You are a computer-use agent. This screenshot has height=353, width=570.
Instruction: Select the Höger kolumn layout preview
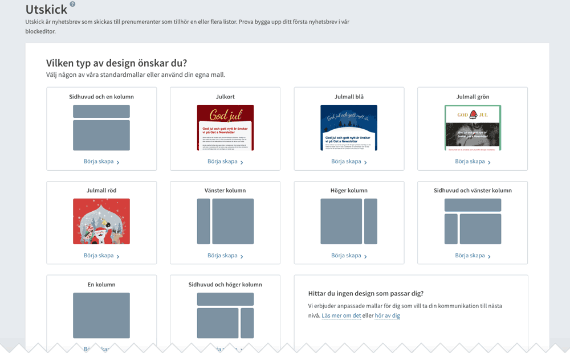point(349,221)
